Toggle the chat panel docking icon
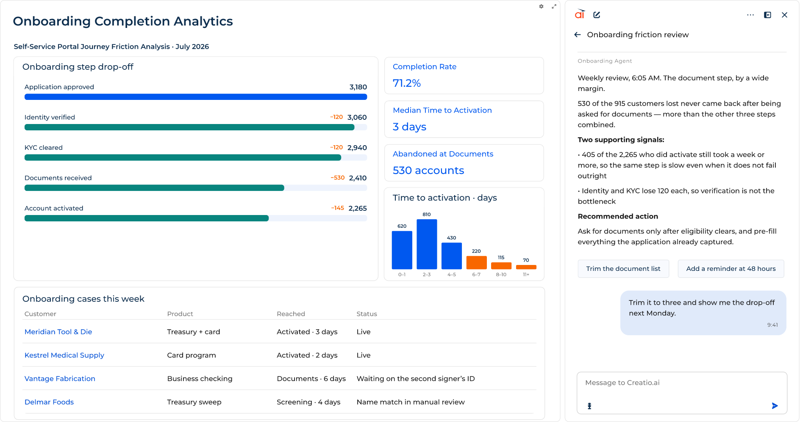 (x=767, y=15)
